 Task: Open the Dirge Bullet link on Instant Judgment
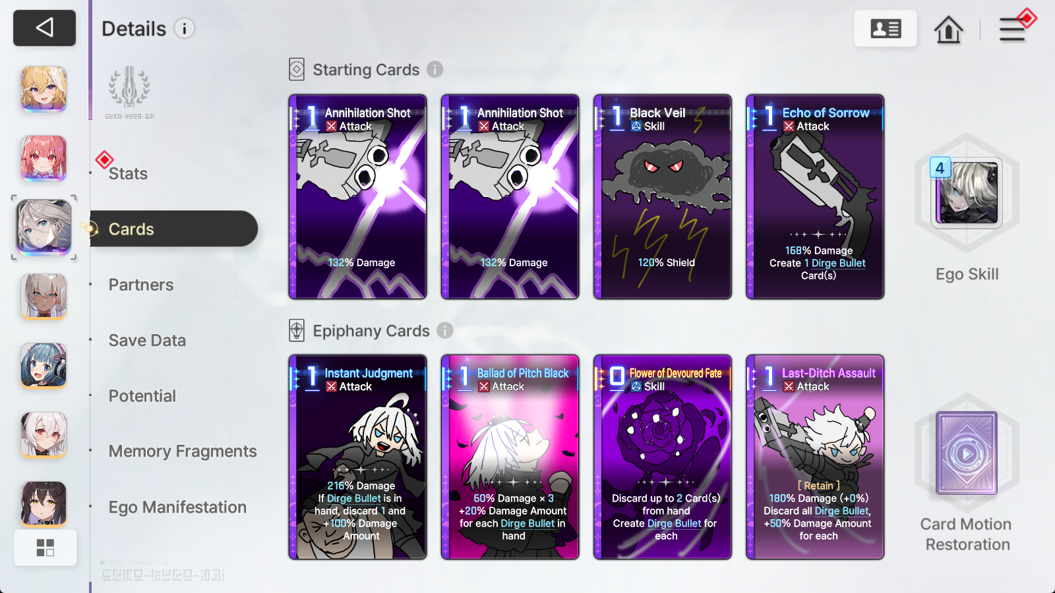pos(354,498)
